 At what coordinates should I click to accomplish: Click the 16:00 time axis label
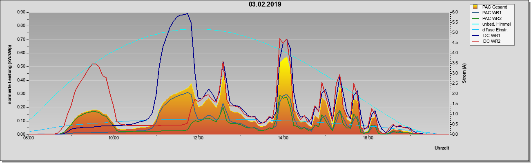368,139
